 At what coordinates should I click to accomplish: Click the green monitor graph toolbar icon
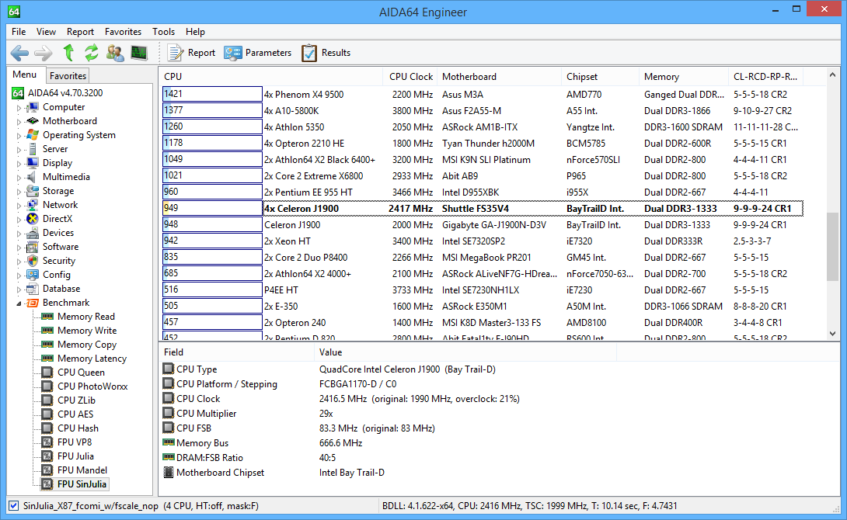(139, 52)
